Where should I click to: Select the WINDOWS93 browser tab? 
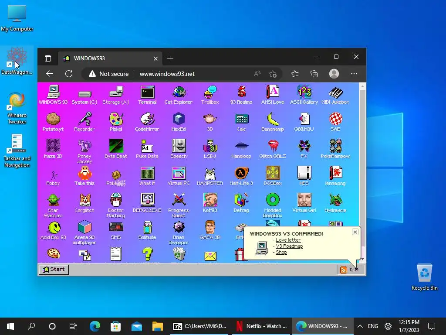coord(110,58)
